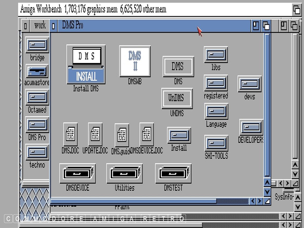The height and width of the screenshot is (228, 304).
Task: Open the Octamed drawer in work window
Action: pos(37,97)
